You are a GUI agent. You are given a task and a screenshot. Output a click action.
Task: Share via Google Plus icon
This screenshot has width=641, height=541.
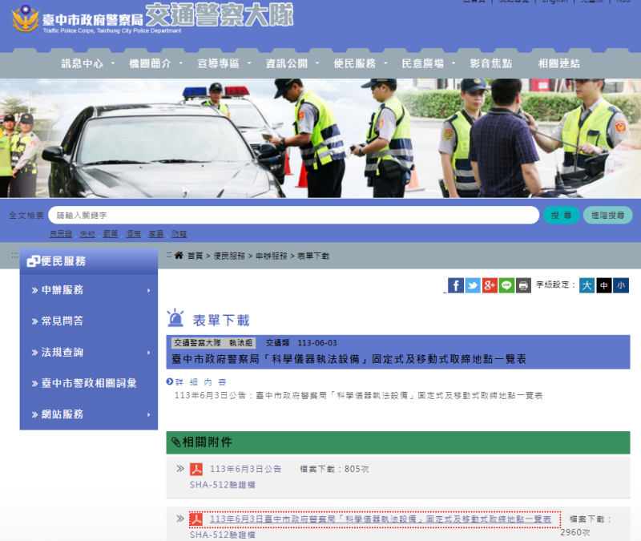[490, 285]
